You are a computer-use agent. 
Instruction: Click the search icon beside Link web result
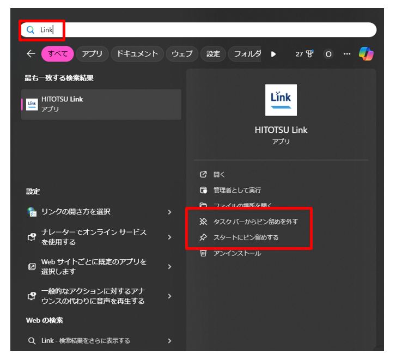coord(32,341)
